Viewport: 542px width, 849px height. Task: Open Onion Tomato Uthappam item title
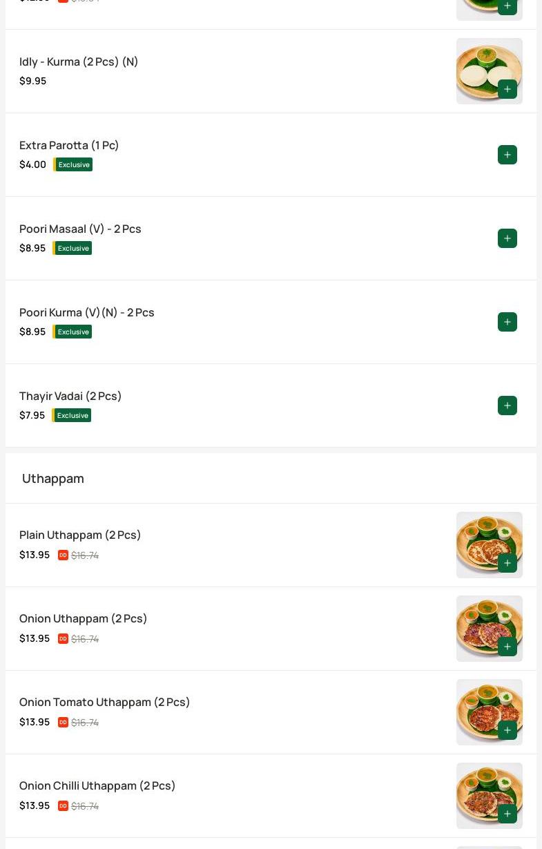tap(104, 702)
